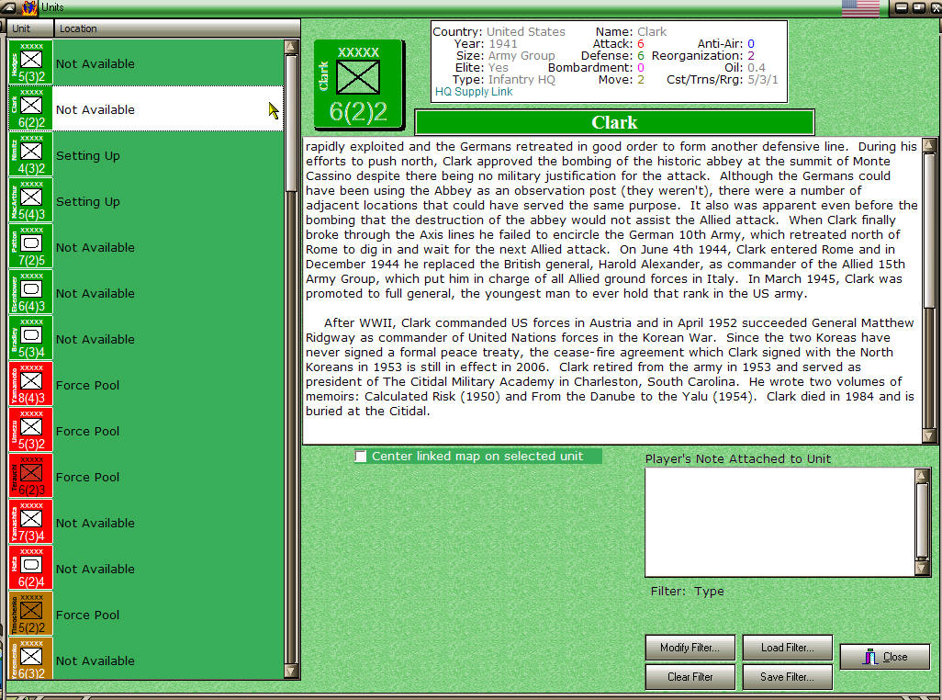Click the Oil value 0.4
Image resolution: width=942 pixels, height=700 pixels.
click(757, 67)
